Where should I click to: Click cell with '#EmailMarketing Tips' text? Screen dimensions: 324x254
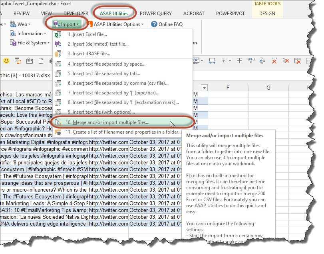44,210
